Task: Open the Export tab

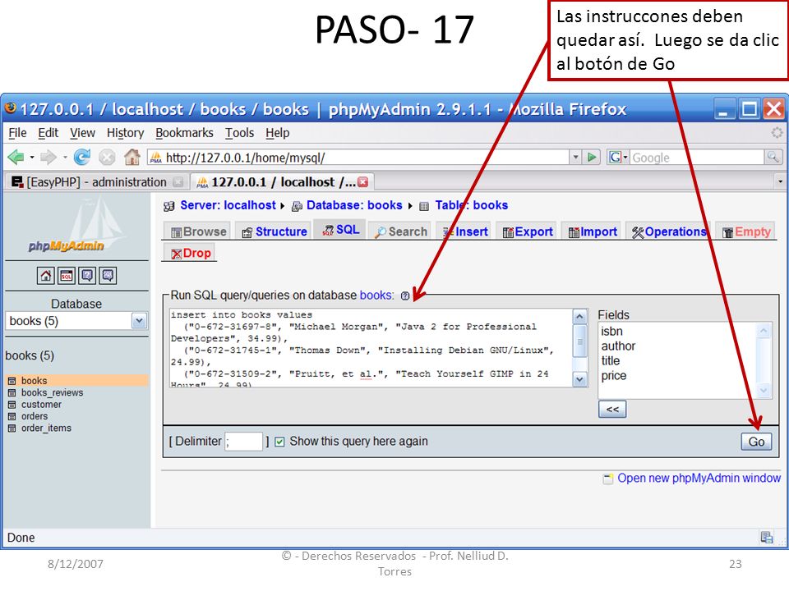Action: [528, 231]
